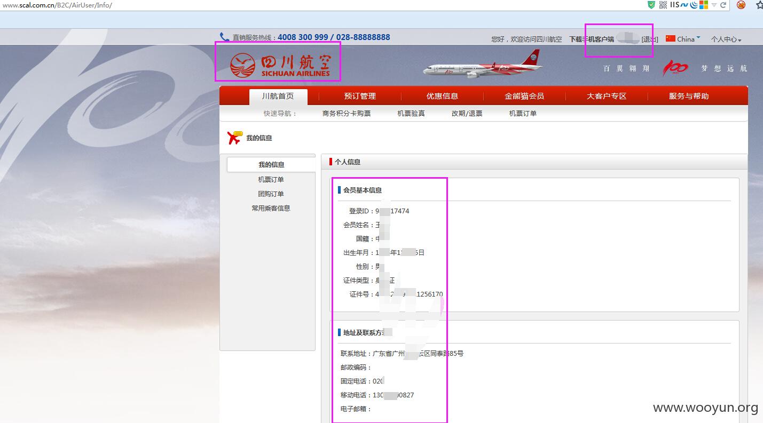Click the 会员基本信息 heading
Screen dimensions: 763x423
[363, 190]
